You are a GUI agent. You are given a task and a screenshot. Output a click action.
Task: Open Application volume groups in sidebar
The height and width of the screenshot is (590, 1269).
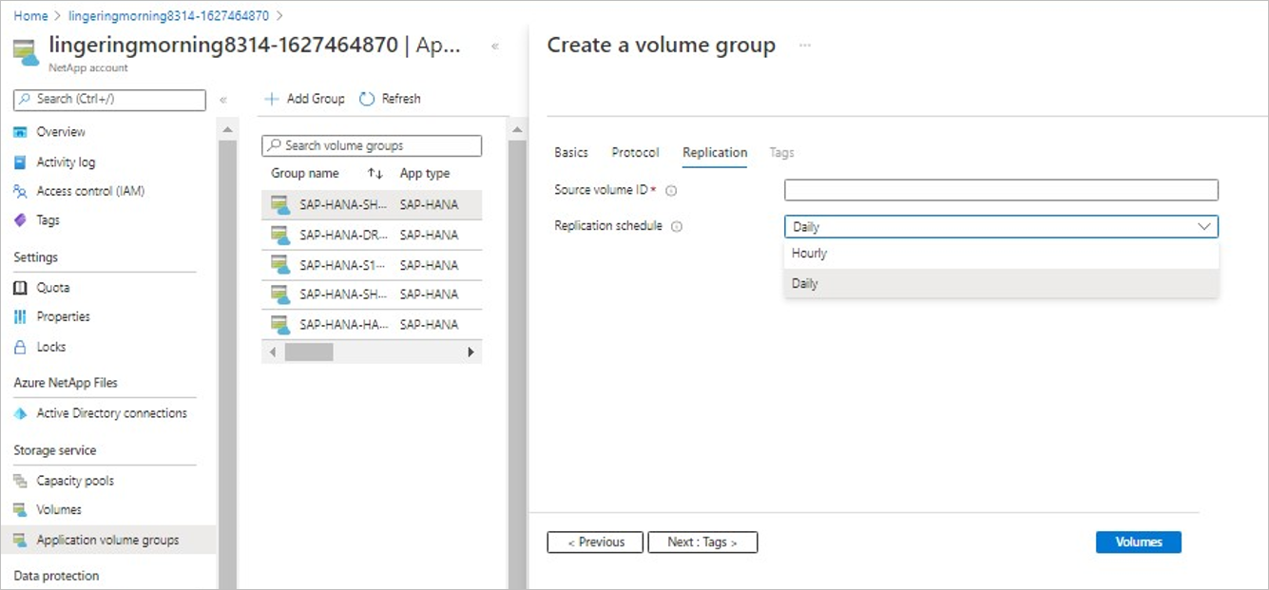coord(107,541)
